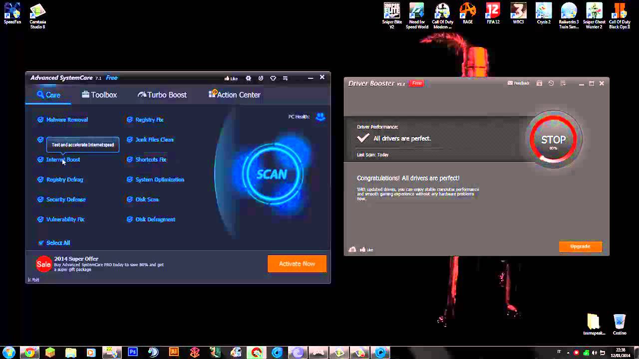Open the Crysis 2 desktop icon

tap(544, 14)
